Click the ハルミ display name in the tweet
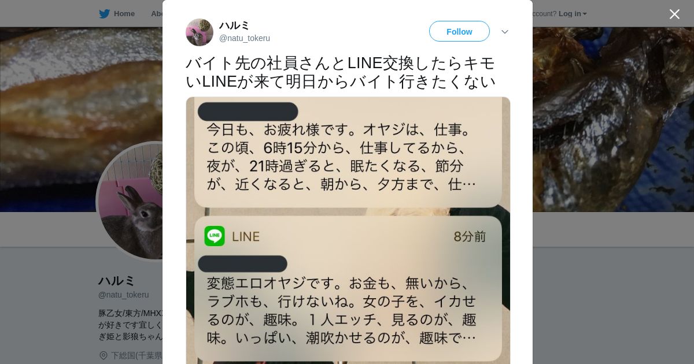Screen dimensions: 694x364 point(234,25)
